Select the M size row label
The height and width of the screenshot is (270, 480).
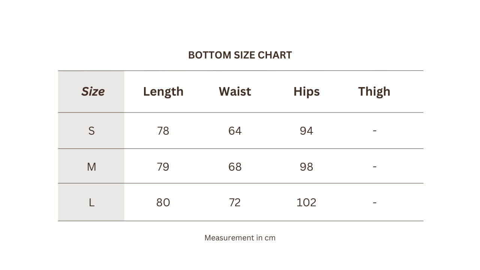pyautogui.click(x=91, y=166)
